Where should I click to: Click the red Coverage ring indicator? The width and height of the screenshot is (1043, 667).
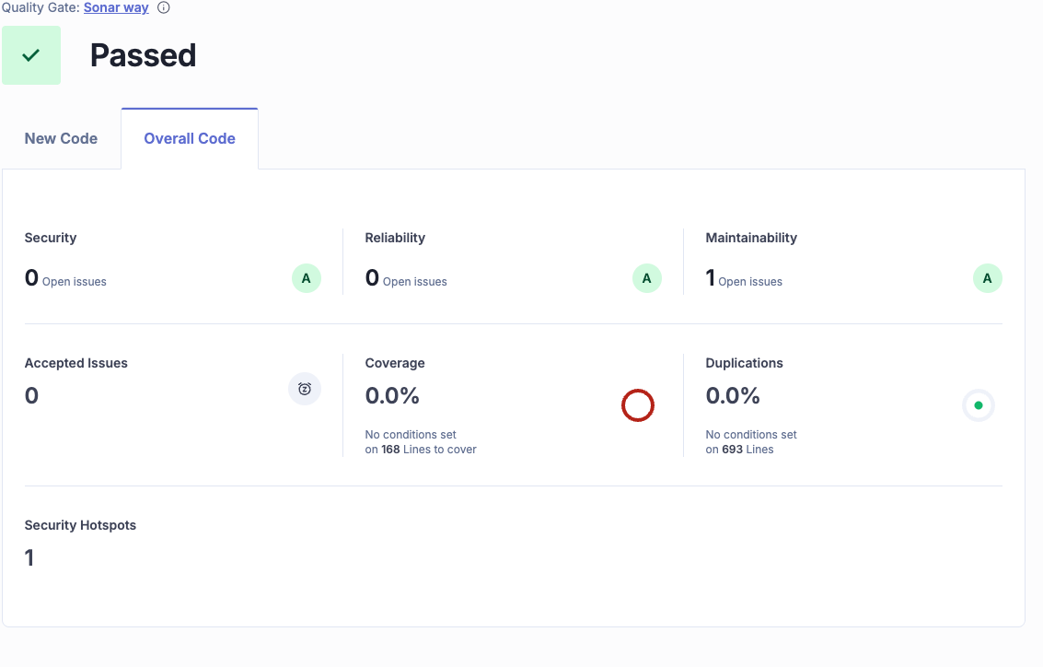click(x=638, y=405)
